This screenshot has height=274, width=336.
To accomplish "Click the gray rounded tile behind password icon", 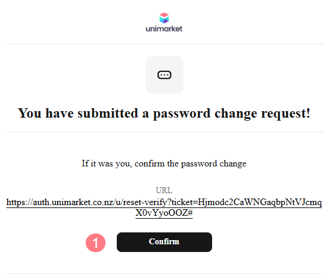I will tap(164, 75).
